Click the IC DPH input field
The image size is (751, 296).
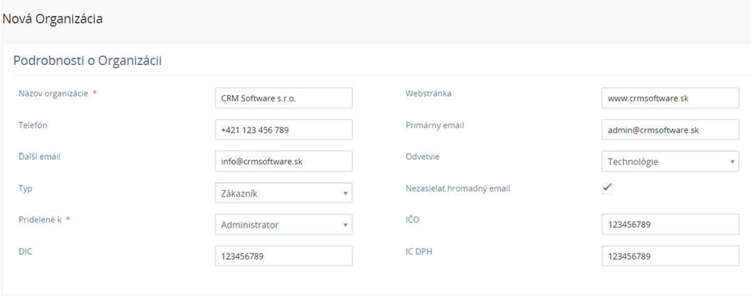[x=670, y=256]
